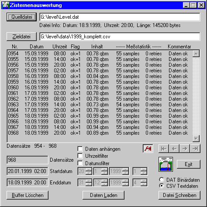This screenshot has width=207, height=207.
Task: Click the red font icon button
Action: pyautogui.click(x=148, y=149)
